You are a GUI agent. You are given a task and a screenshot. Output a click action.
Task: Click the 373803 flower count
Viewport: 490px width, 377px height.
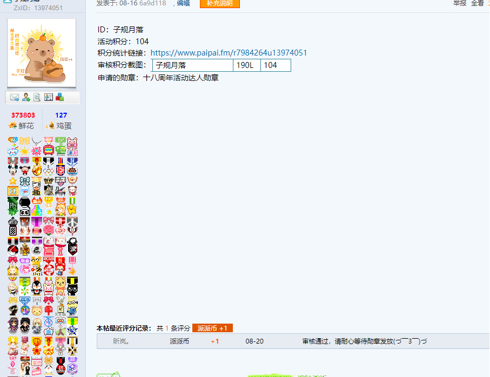[23, 115]
